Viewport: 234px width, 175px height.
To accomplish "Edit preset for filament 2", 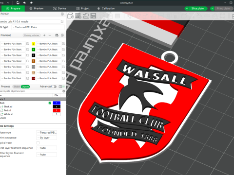I will (x=63, y=44).
